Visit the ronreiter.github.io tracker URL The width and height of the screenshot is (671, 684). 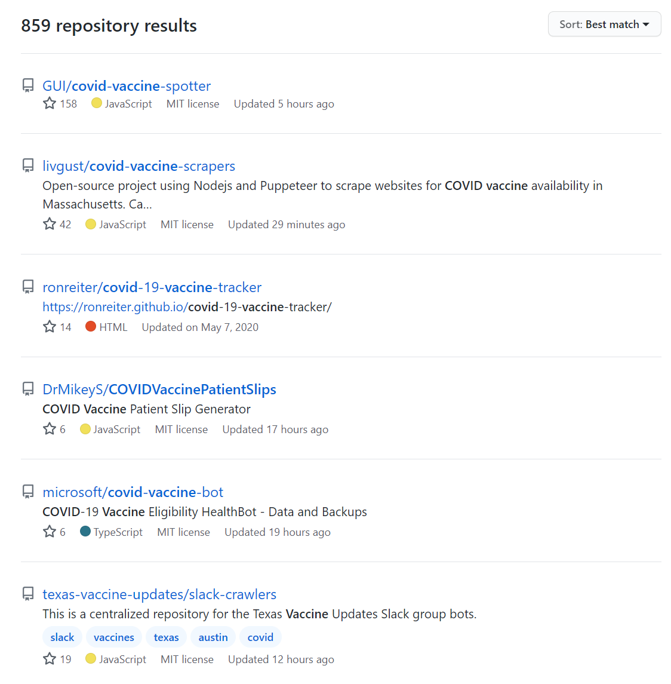click(187, 307)
